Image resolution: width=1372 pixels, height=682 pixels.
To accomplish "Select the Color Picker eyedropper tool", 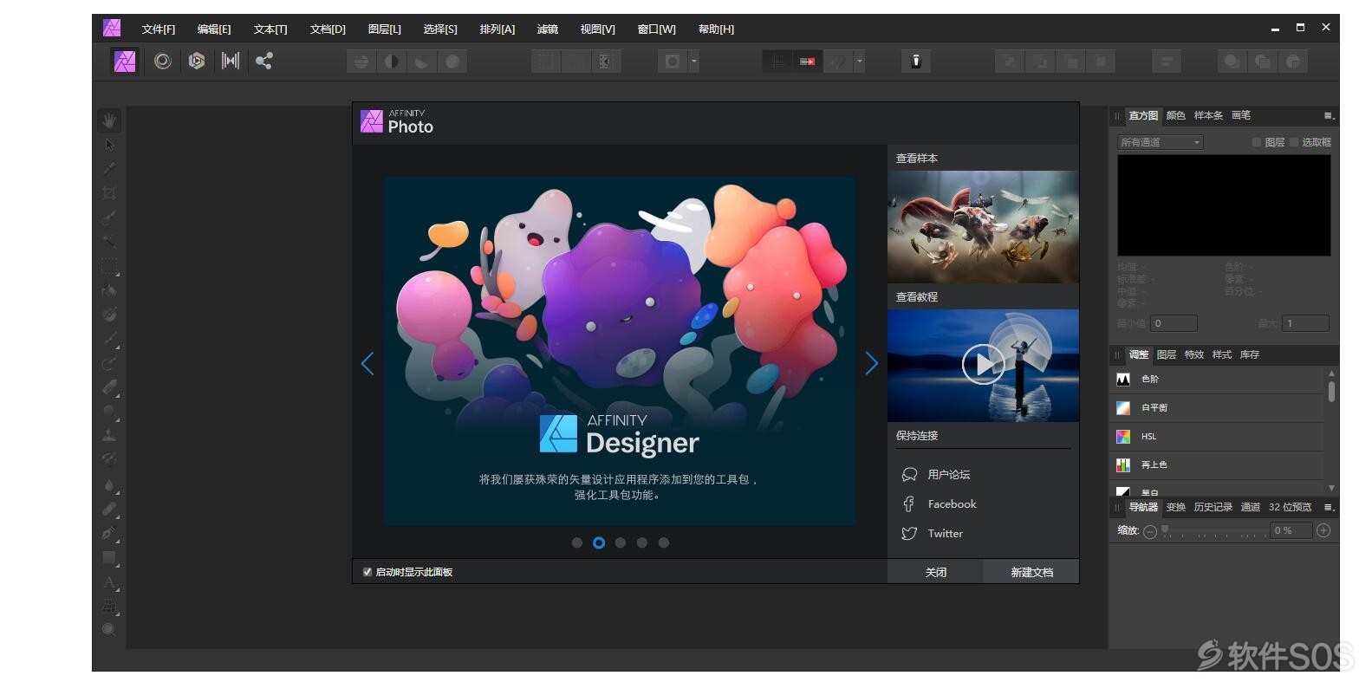I will 109,169.
